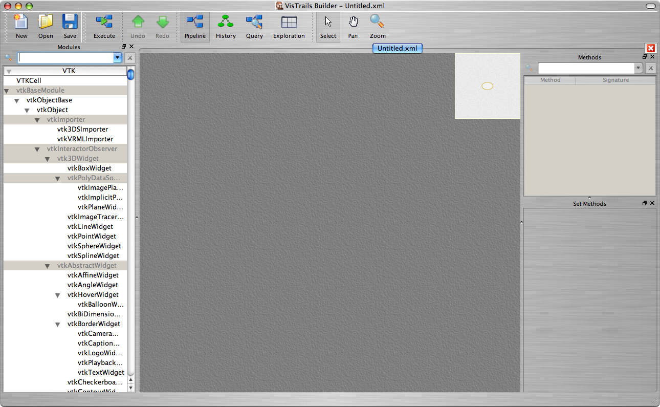Open the Modules search dropdown arrow

click(x=118, y=58)
